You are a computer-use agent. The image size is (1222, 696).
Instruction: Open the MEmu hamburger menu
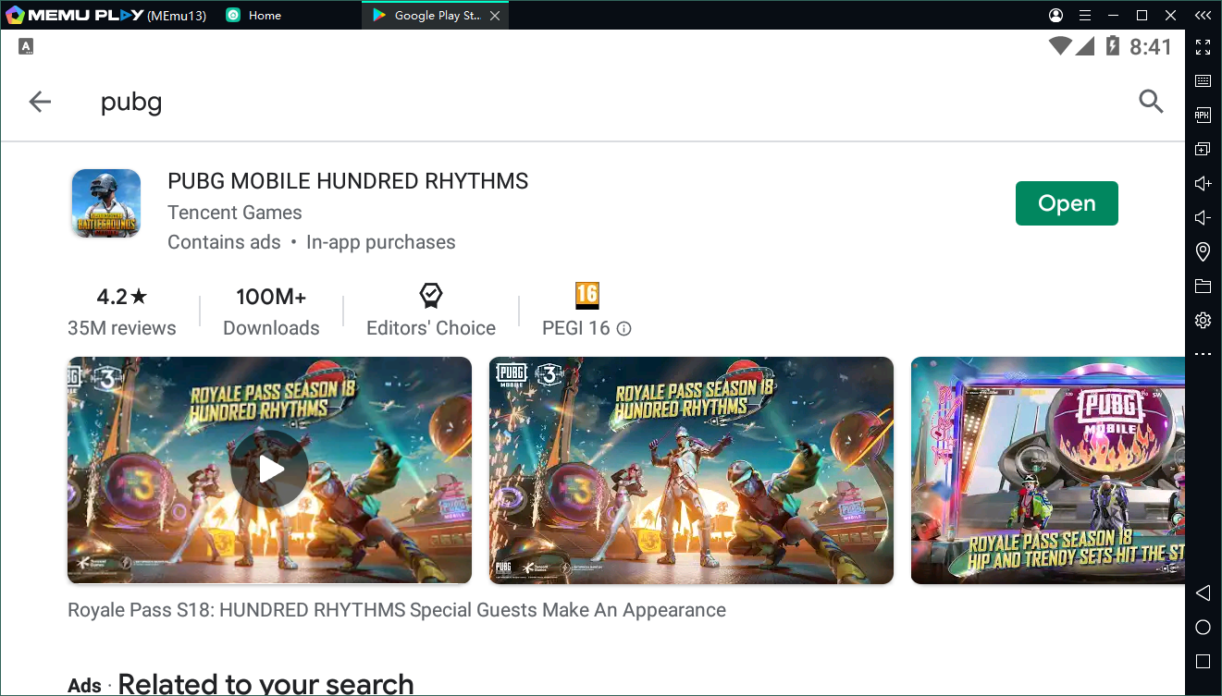pos(1085,16)
